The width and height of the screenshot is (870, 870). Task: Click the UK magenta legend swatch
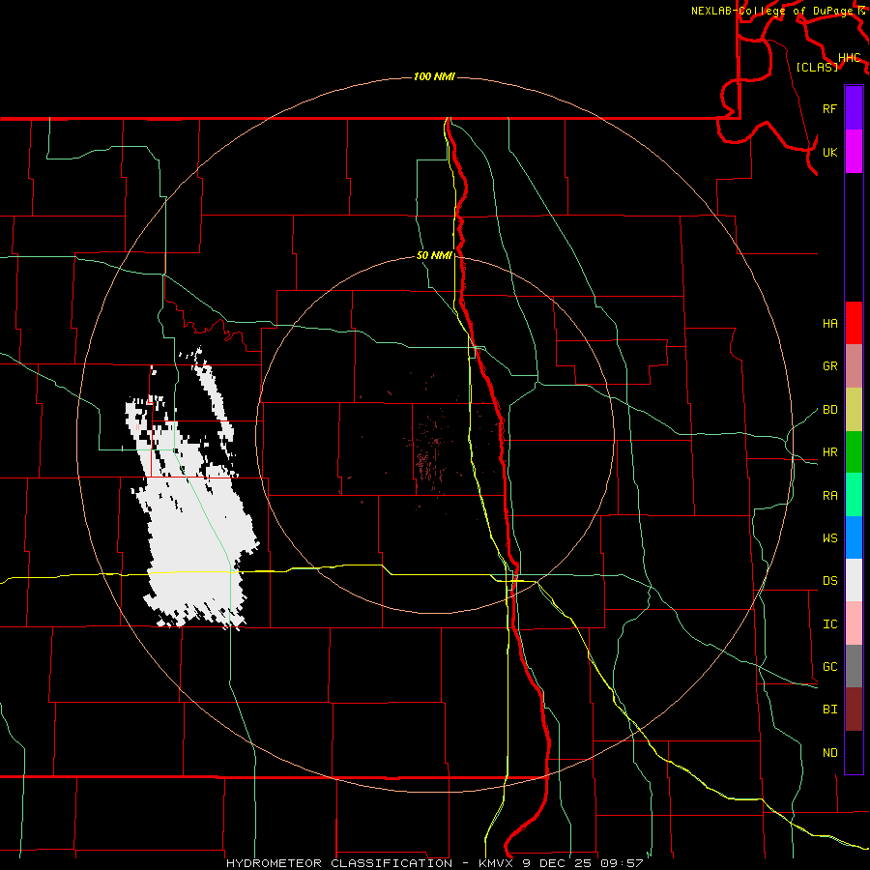click(x=854, y=152)
